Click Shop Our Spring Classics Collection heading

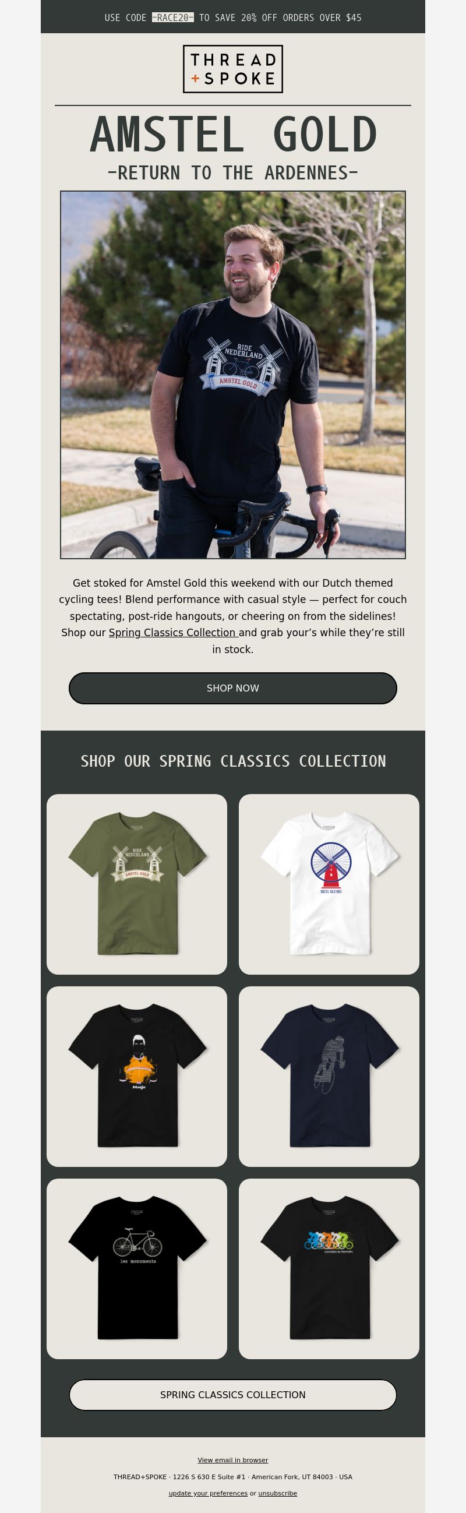(x=233, y=761)
